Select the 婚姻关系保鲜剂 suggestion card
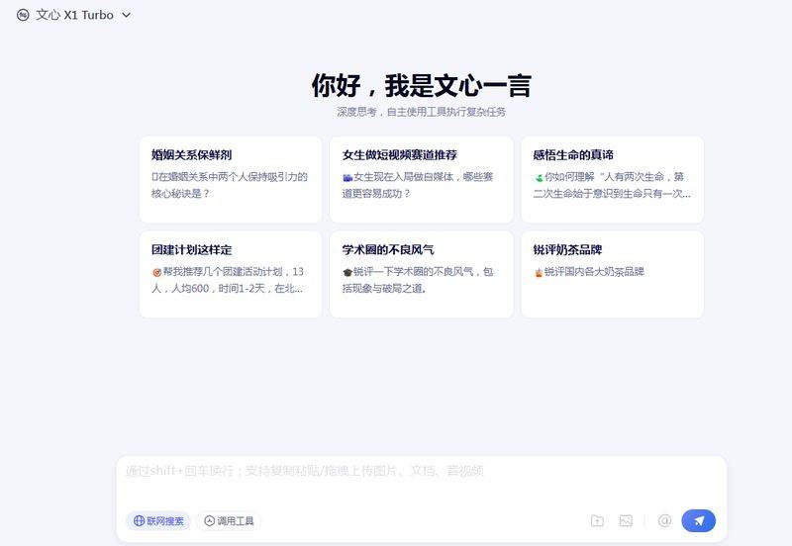This screenshot has width=792, height=546. point(231,179)
